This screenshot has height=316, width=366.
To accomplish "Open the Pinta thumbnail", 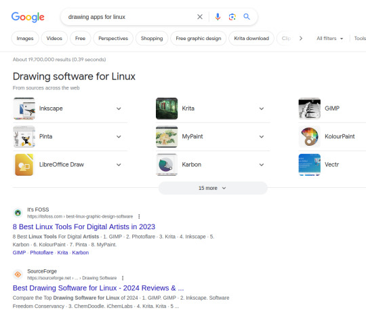I will 24,136.
